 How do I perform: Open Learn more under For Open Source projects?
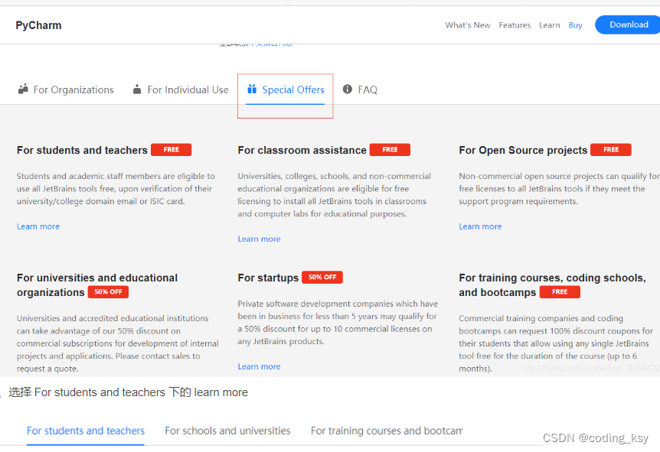480,226
